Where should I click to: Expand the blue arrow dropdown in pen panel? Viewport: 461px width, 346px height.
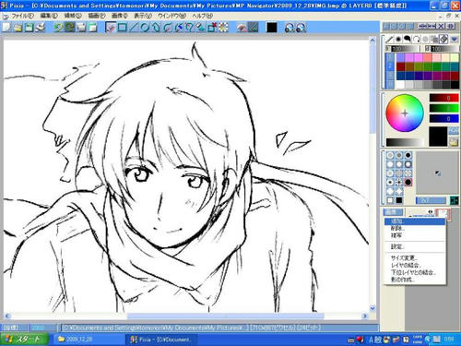pos(455,39)
